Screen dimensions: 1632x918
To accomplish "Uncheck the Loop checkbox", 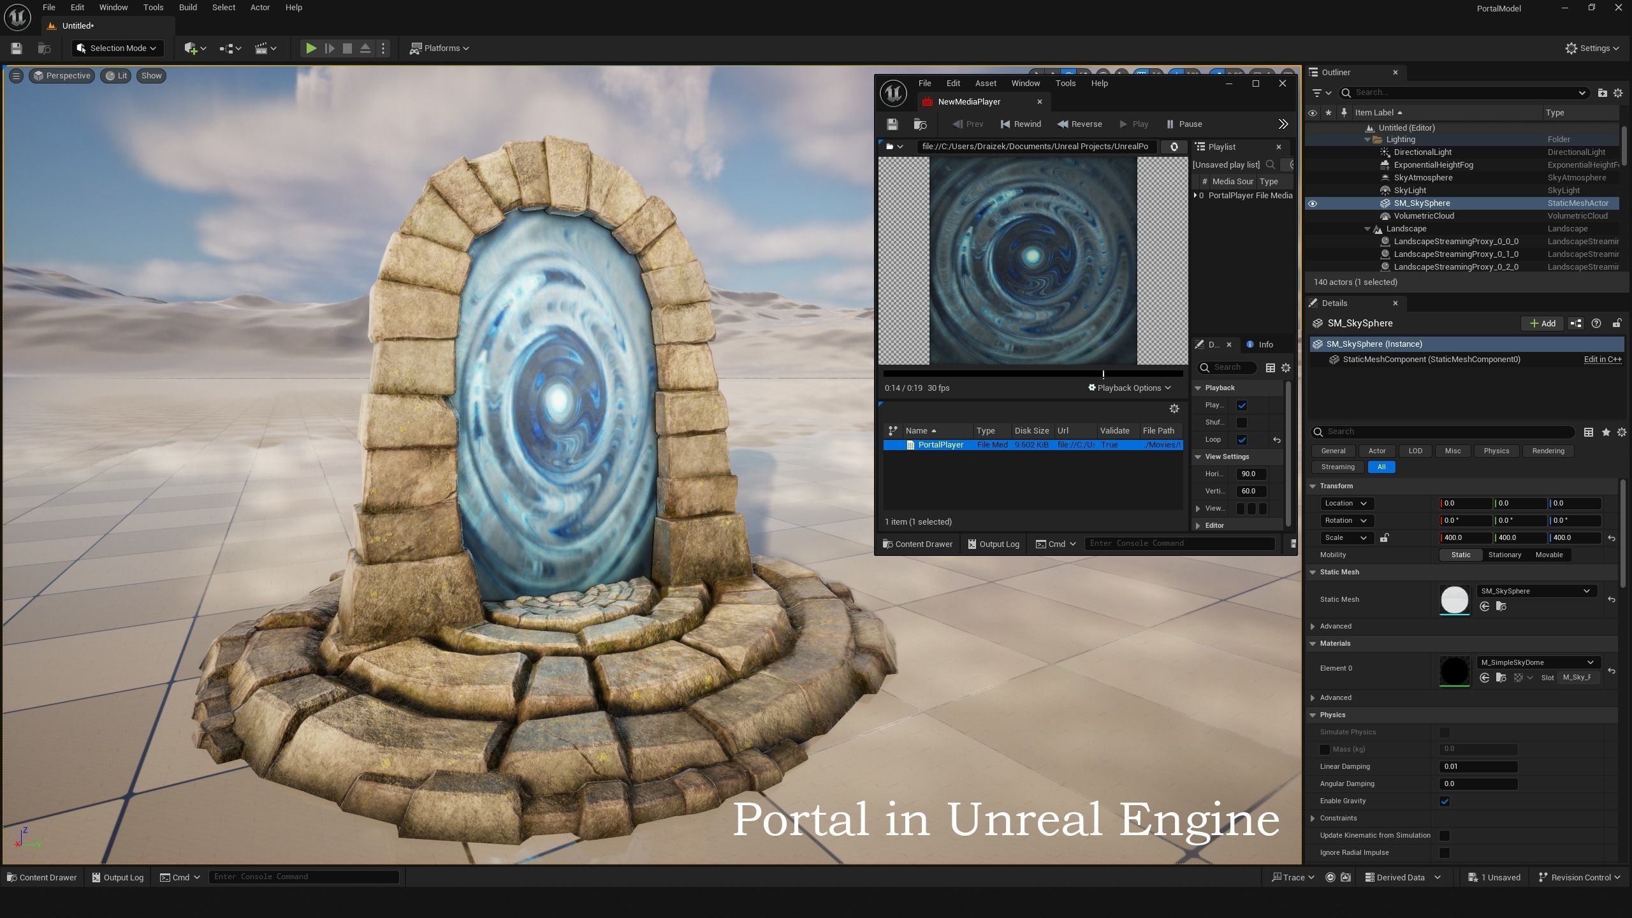I will tap(1242, 440).
